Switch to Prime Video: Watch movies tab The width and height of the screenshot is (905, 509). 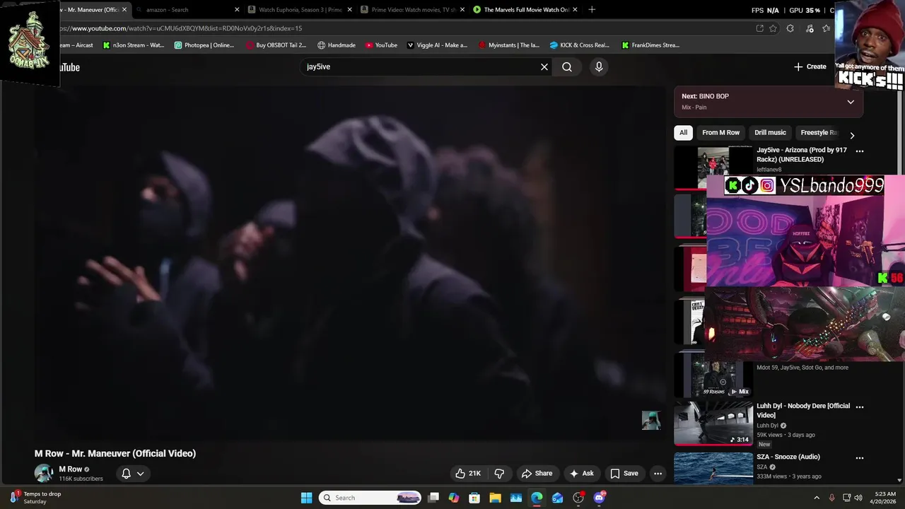(x=411, y=10)
